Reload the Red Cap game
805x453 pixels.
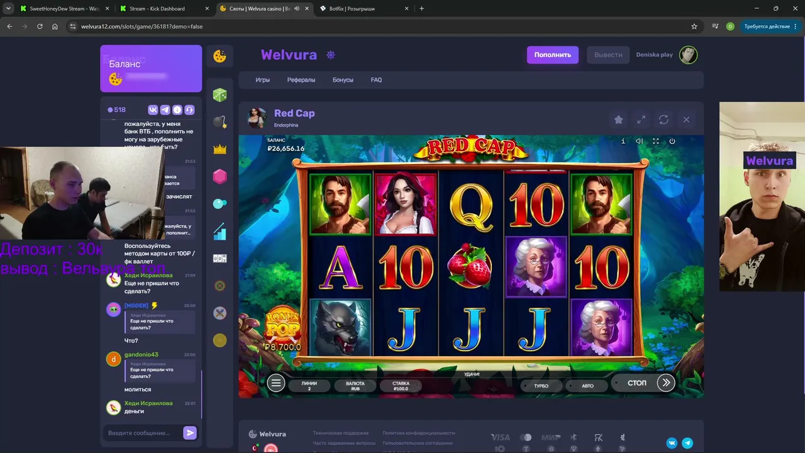[x=663, y=120]
